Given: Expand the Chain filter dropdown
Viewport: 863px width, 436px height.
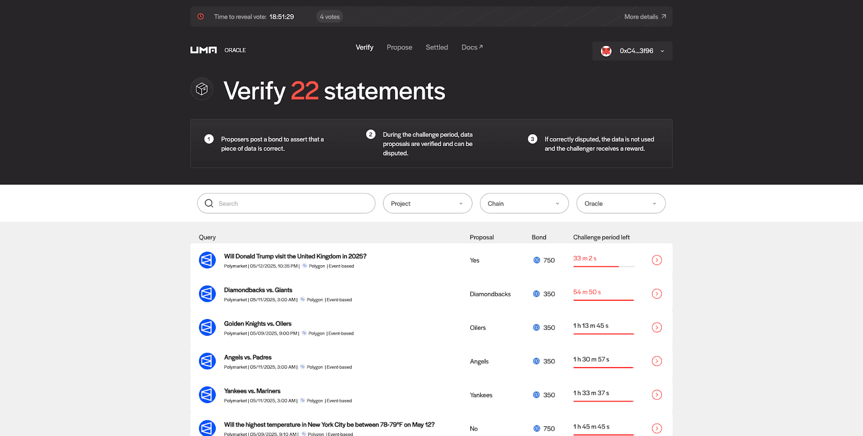Looking at the screenshot, I should pos(524,204).
